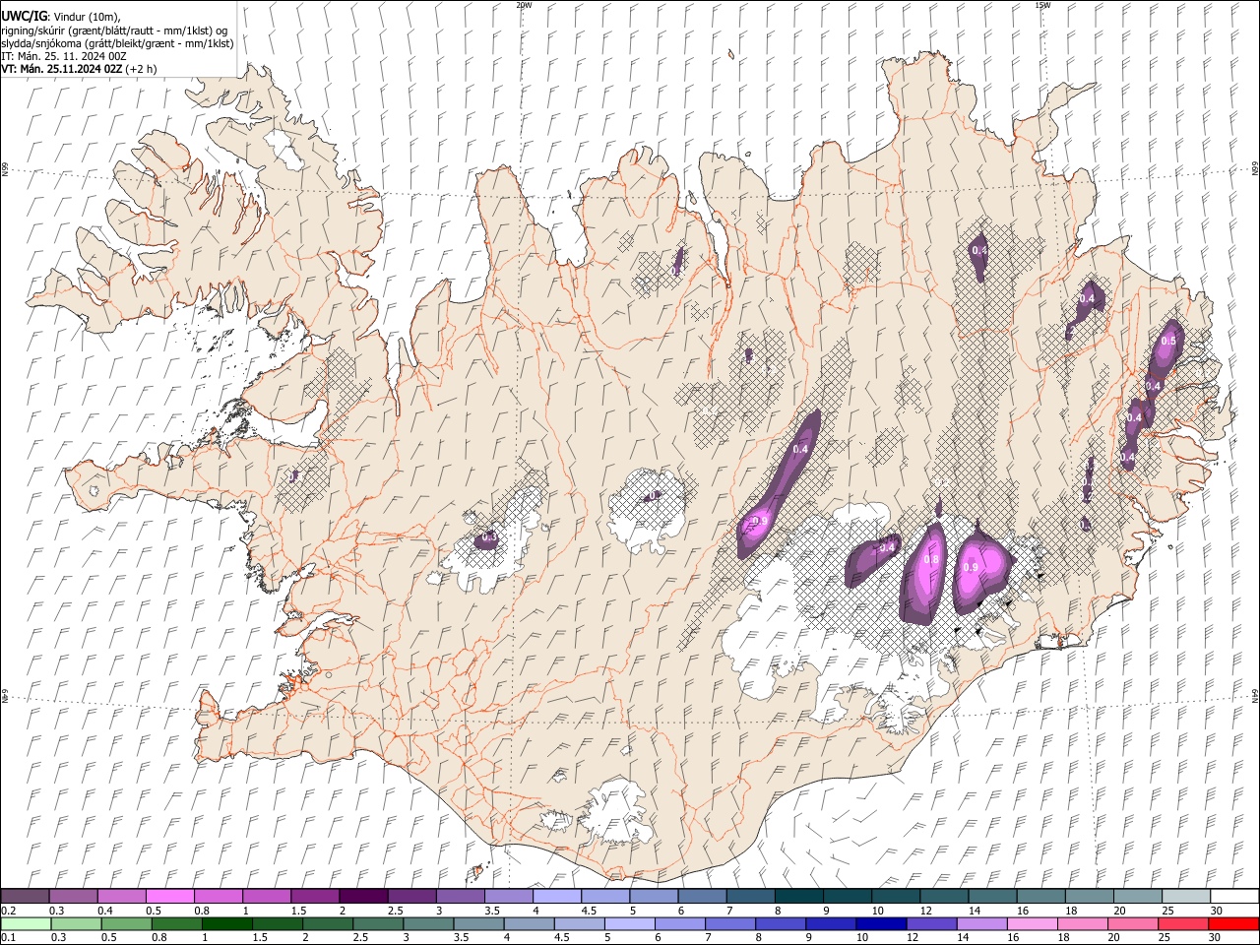This screenshot has height=945, width=1260.
Task: Click the deep blue swatch labeled 10 in the lower row
Action: [x=880, y=923]
